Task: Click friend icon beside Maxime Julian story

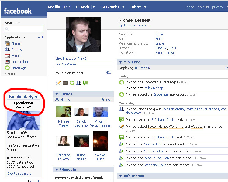Action: tap(122, 151)
